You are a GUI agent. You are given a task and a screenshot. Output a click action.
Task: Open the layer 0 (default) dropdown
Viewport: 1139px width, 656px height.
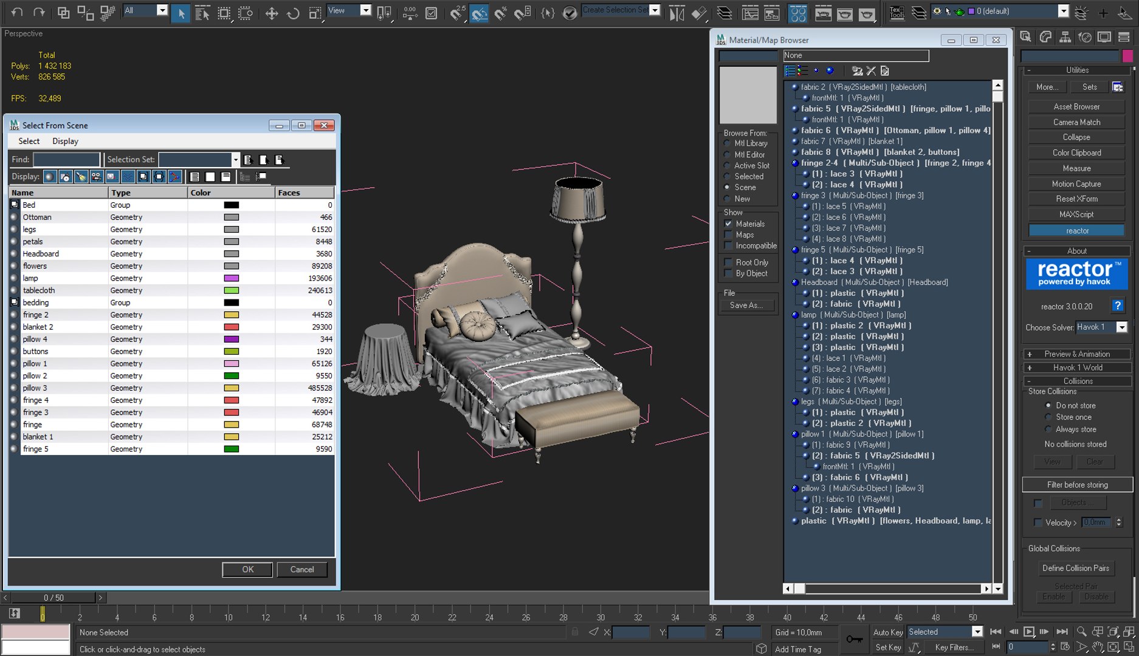pos(1063,11)
